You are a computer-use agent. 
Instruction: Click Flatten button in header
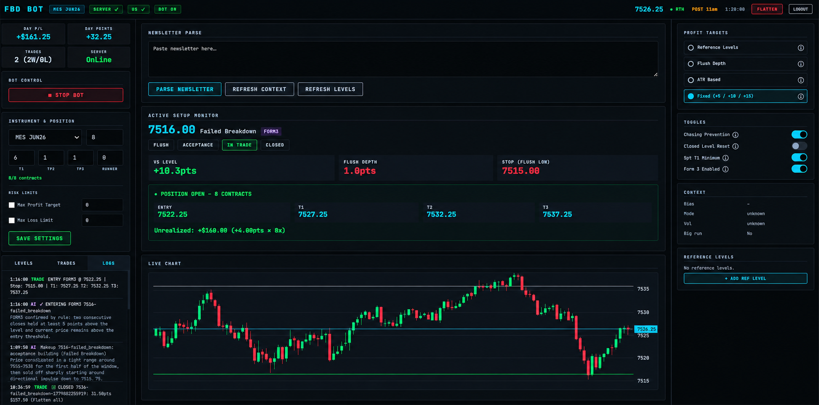pos(767,9)
